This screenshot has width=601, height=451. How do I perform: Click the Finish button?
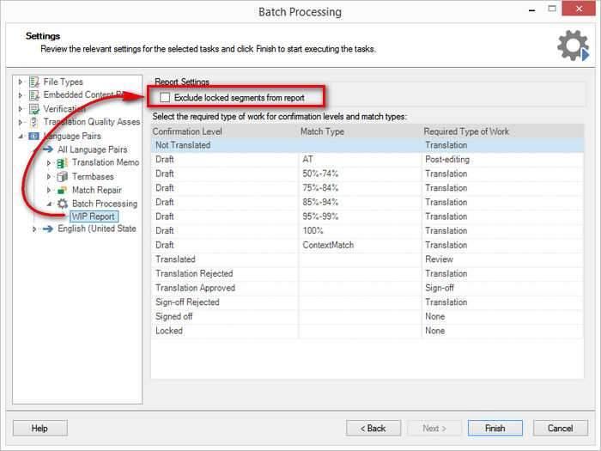[x=495, y=428]
